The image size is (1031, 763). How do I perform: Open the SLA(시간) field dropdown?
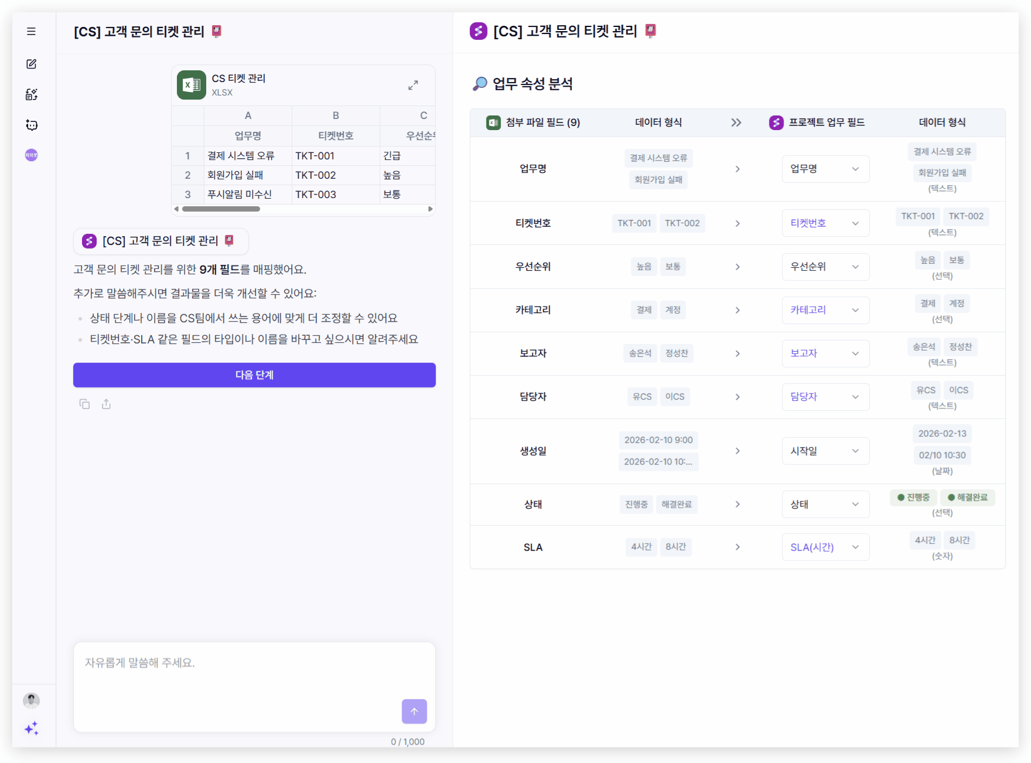point(825,547)
